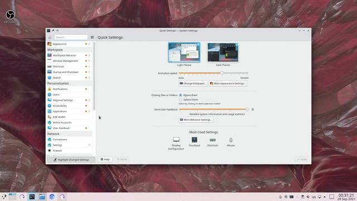The width and height of the screenshot is (357, 201).
Task: Click the Reset button
Action: [122, 159]
